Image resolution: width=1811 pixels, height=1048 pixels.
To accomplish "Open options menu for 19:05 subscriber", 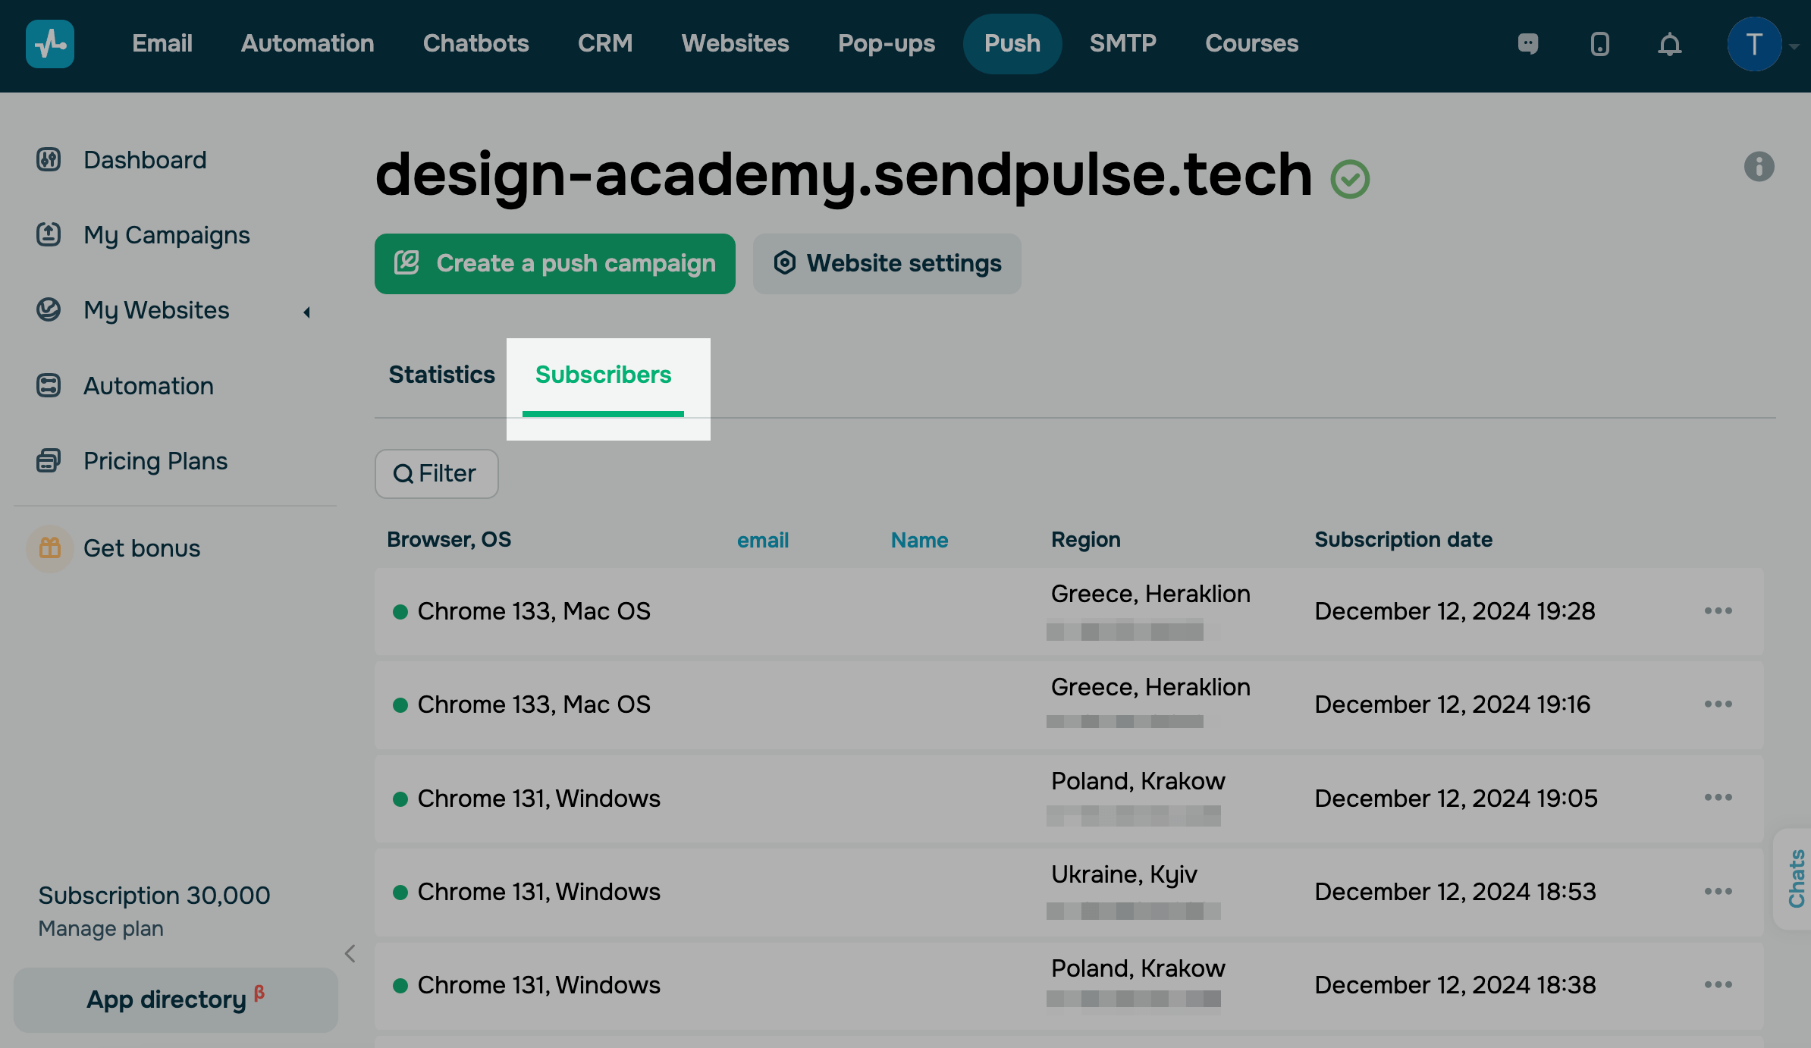I will (x=1718, y=797).
